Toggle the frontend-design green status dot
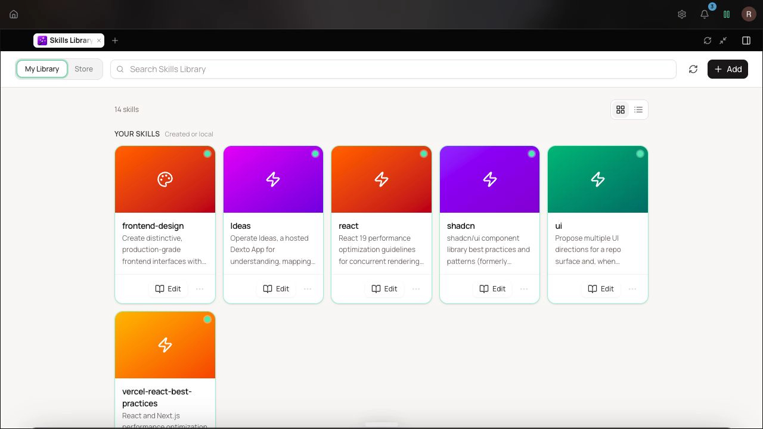This screenshot has height=429, width=763. pyautogui.click(x=207, y=154)
